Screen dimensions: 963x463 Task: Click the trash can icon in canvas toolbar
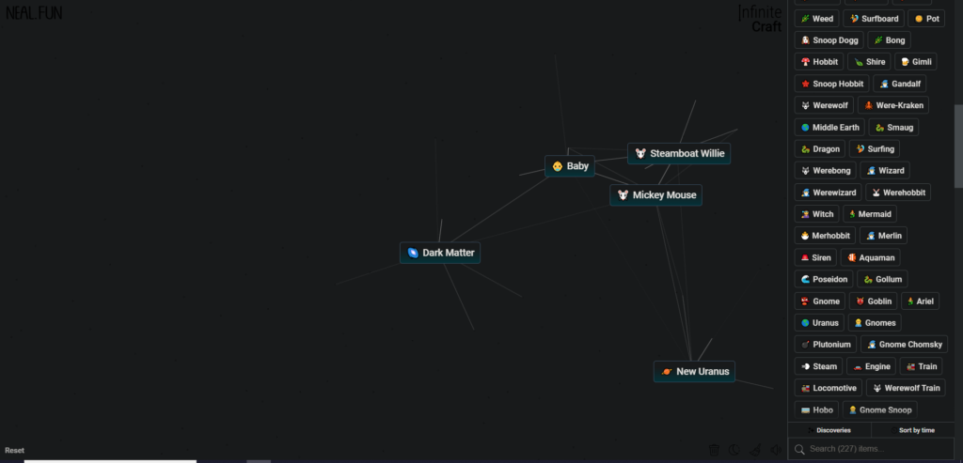click(714, 450)
